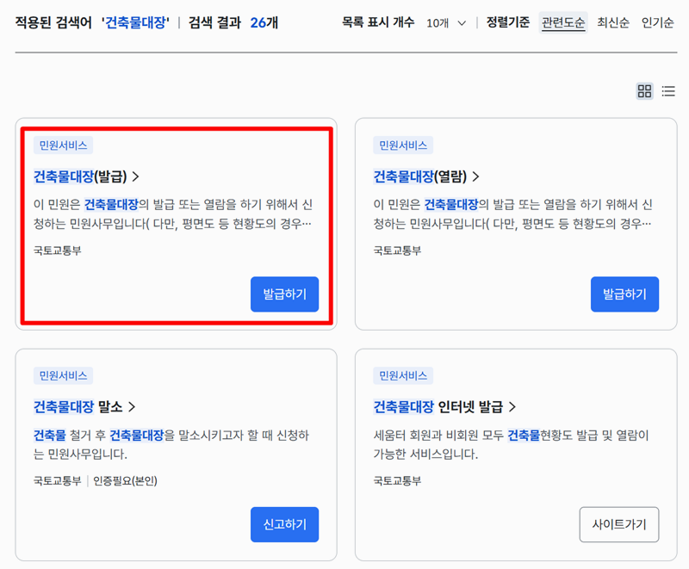
Task: Click 민원서비스 tag on 건축물대장(발급) card
Action: [x=63, y=145]
